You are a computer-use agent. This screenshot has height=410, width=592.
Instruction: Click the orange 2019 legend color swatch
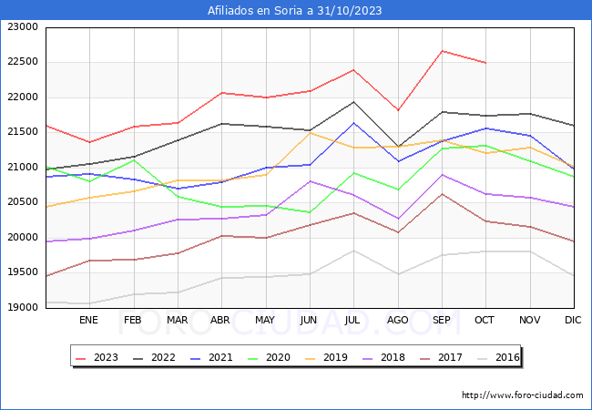pos(310,358)
